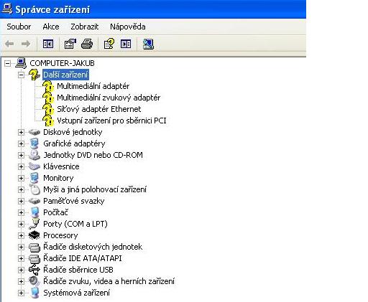Screen dimensions: 368x302
Task: Expand the Diskové jednotky node
Action: (21, 132)
